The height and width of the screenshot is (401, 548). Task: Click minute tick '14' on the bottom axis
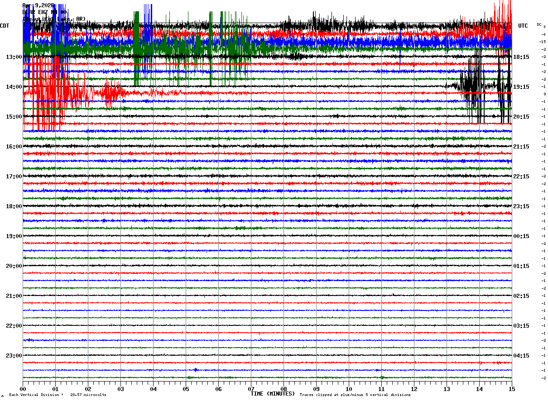(480, 389)
